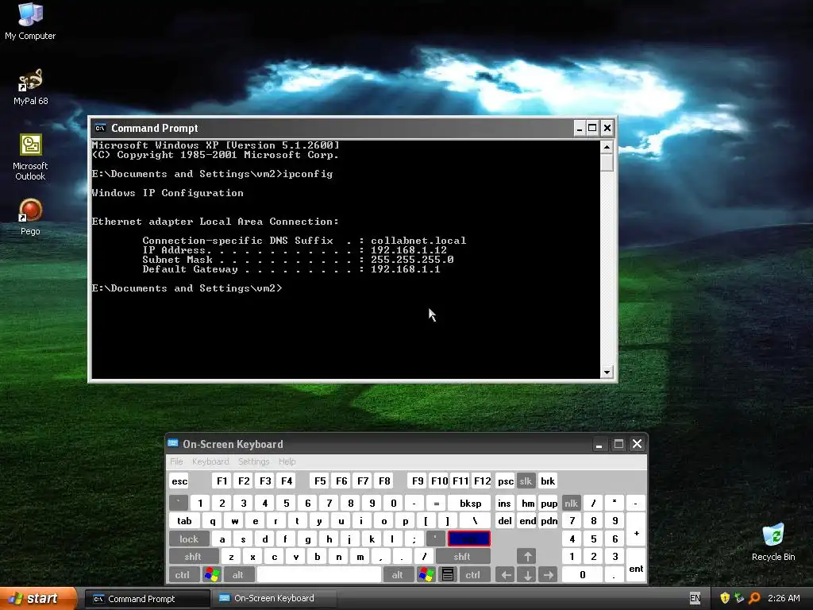Toggle the nlk num lock key
Viewport: 813px width, 610px height.
pyautogui.click(x=572, y=503)
